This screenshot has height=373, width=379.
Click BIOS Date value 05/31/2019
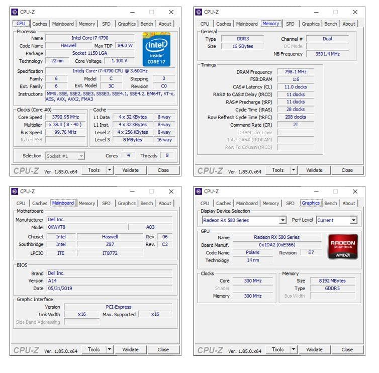110,289
